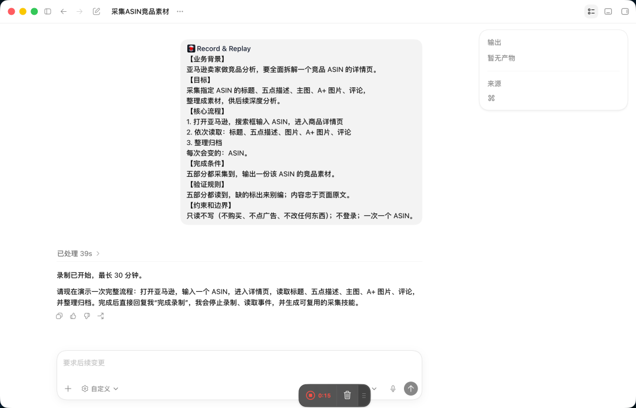
Task: Toggle the left sidebar
Action: 48,11
